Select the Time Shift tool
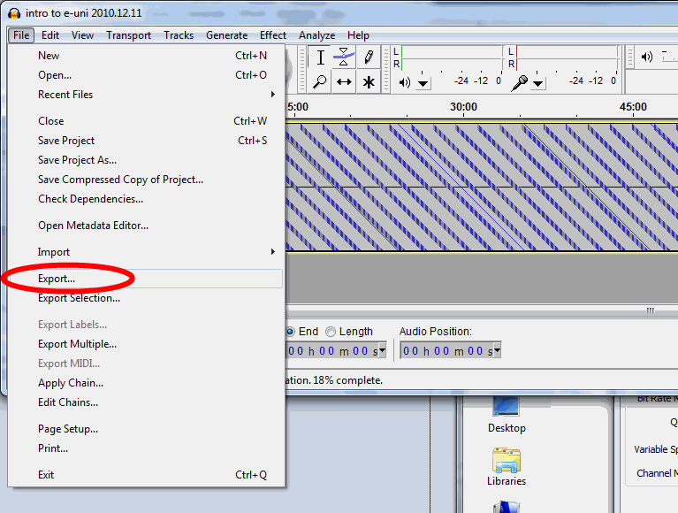This screenshot has height=513, width=678. click(344, 82)
